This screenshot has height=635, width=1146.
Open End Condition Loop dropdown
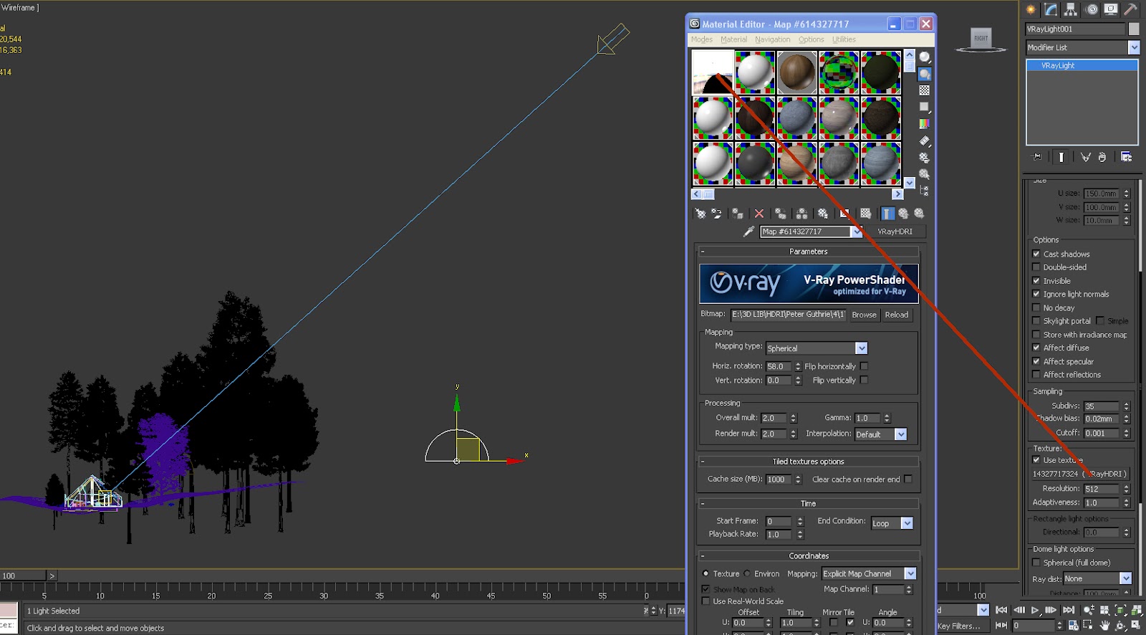click(892, 523)
